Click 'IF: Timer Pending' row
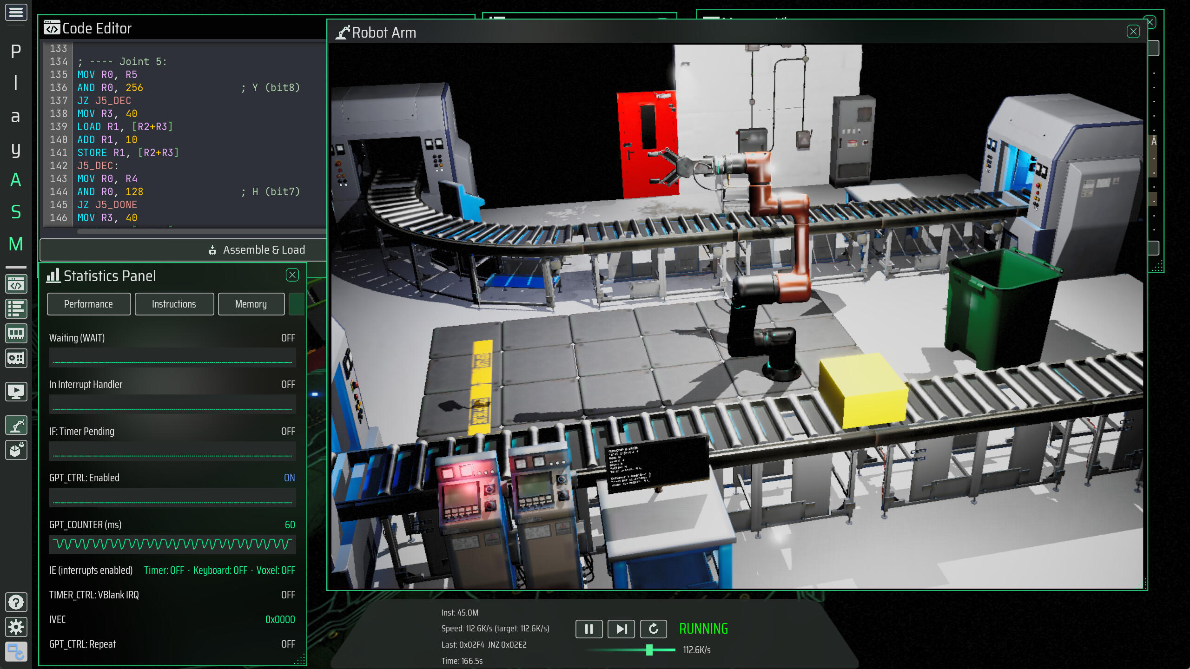This screenshot has width=1190, height=669. (172, 432)
